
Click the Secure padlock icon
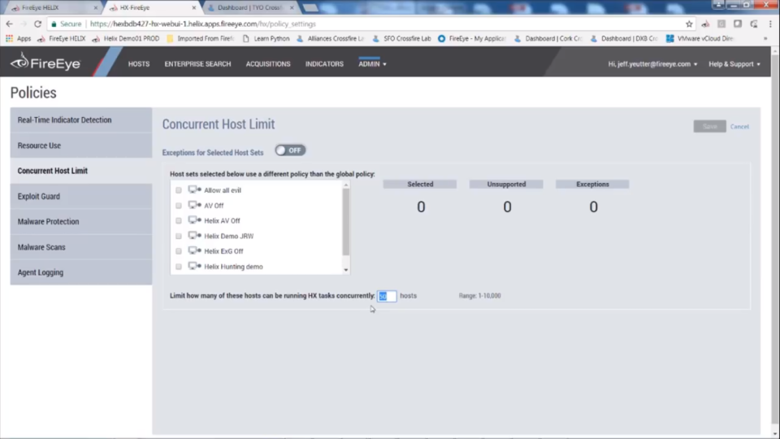click(x=54, y=24)
